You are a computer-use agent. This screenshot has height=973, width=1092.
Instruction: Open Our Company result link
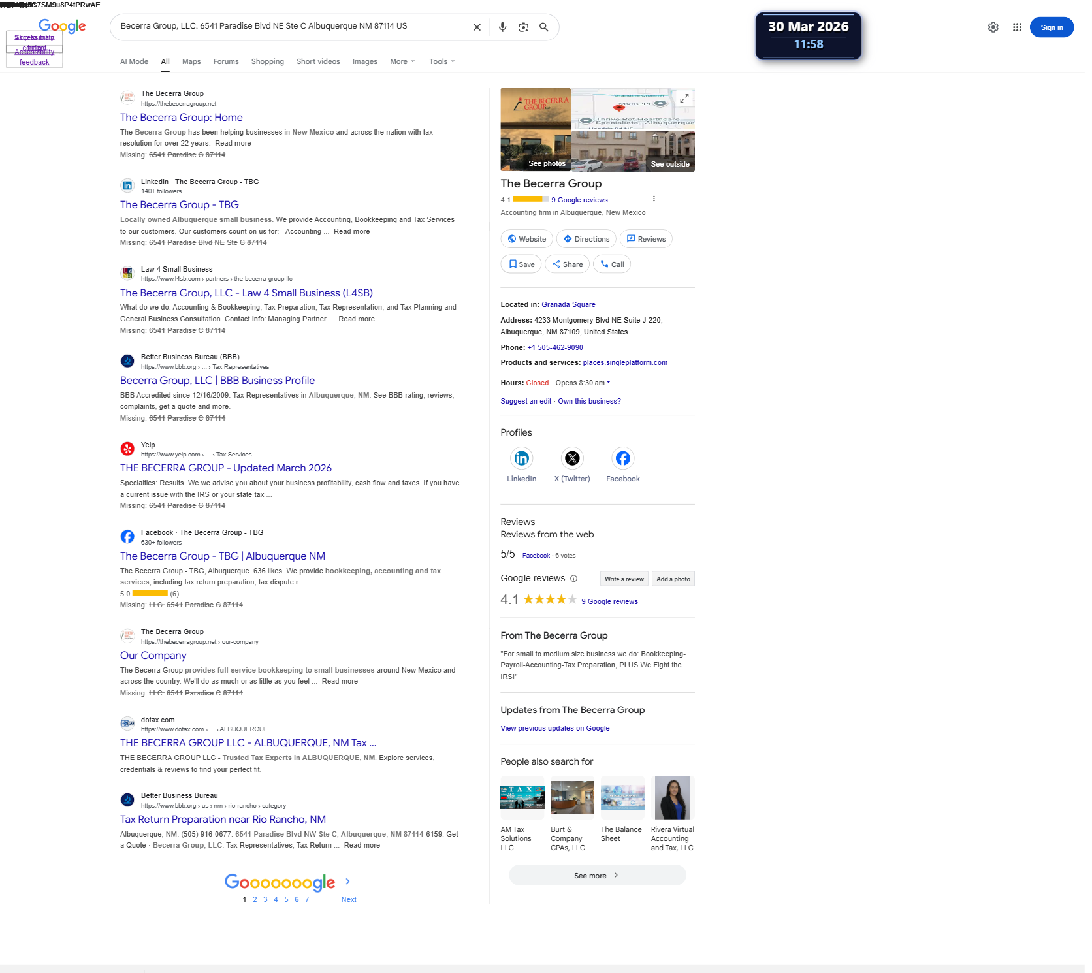[x=153, y=656]
